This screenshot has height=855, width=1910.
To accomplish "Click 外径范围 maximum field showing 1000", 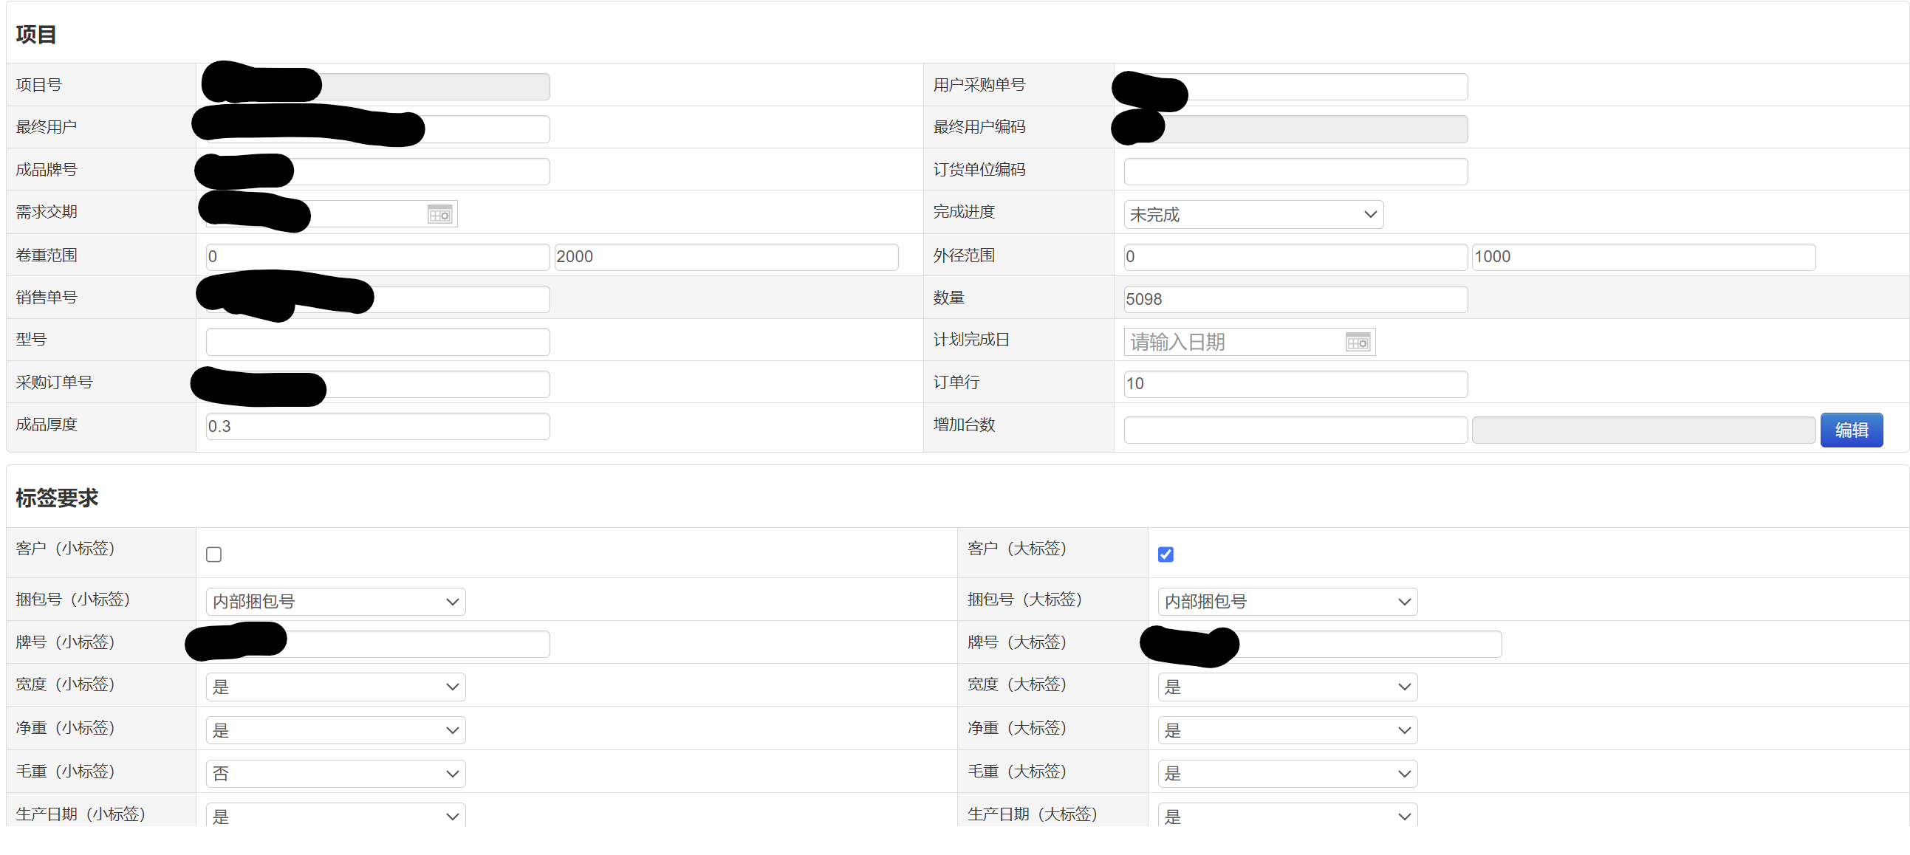I will [x=1643, y=256].
